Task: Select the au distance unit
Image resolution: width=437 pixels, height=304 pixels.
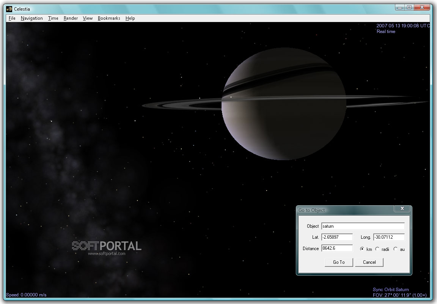Action: pyautogui.click(x=395, y=249)
